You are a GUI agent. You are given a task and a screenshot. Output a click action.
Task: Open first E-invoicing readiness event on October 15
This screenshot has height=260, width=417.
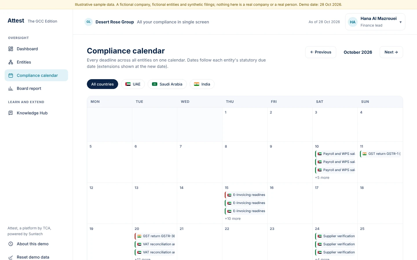pos(245,195)
